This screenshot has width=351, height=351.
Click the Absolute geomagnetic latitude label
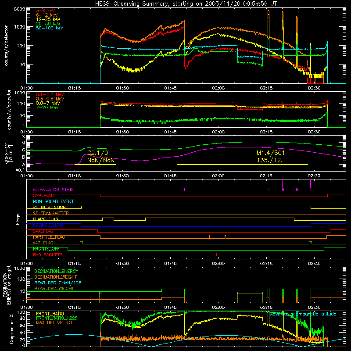click(303, 314)
